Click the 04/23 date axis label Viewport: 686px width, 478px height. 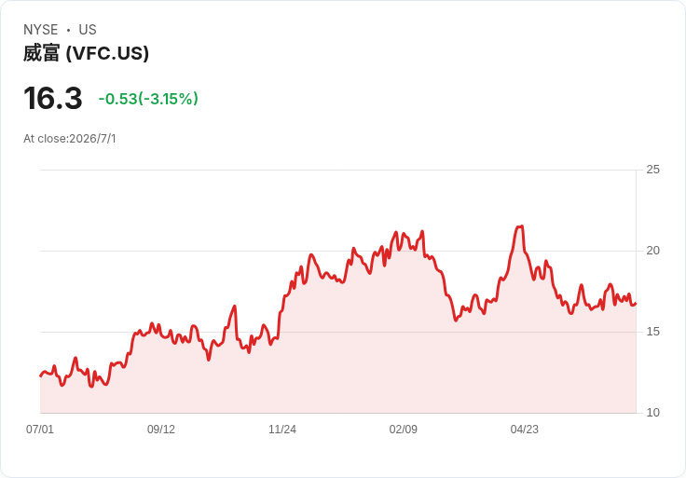tap(525, 430)
